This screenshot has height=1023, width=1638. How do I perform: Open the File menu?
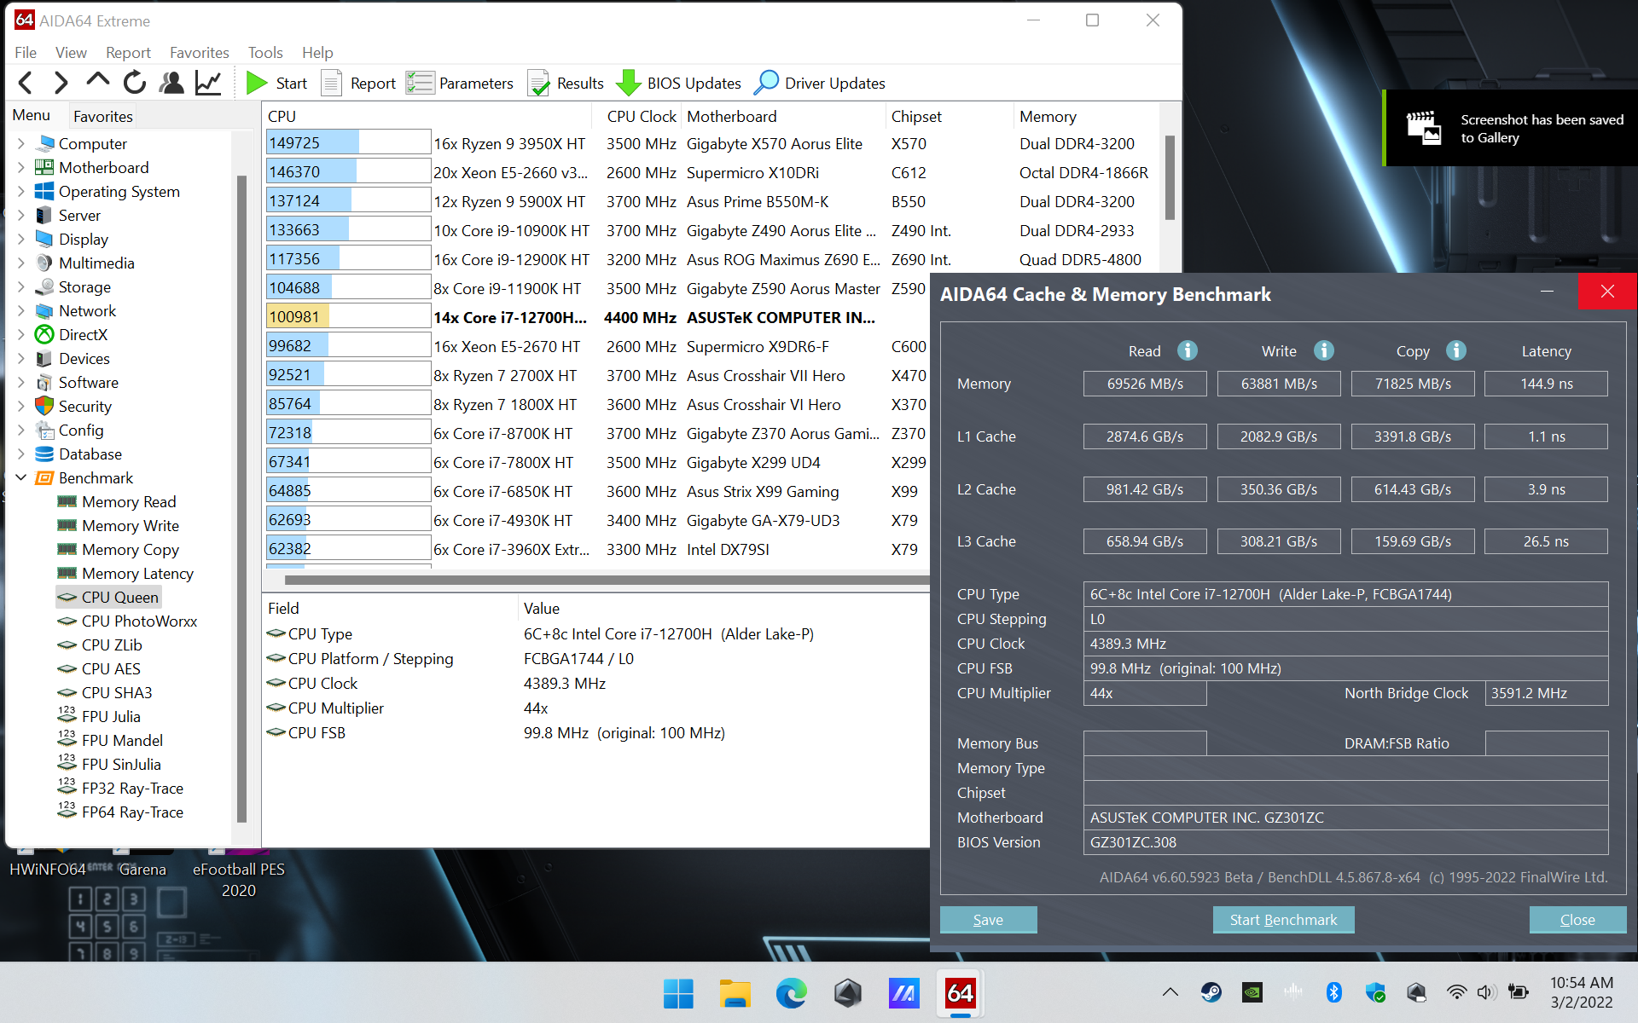click(x=26, y=52)
